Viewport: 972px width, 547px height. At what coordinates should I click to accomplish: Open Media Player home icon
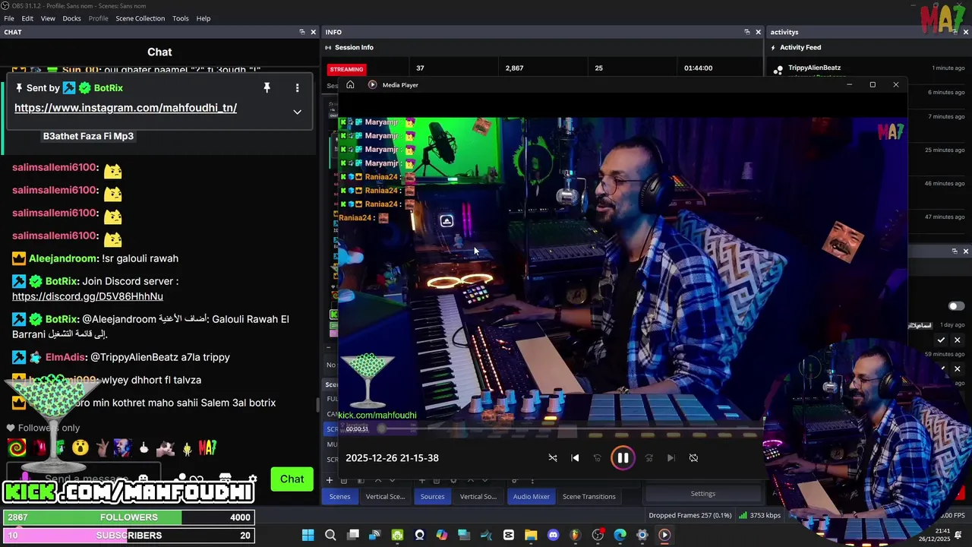[x=350, y=85]
